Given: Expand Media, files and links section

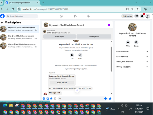Looking at the screenshot, I should [132, 62].
